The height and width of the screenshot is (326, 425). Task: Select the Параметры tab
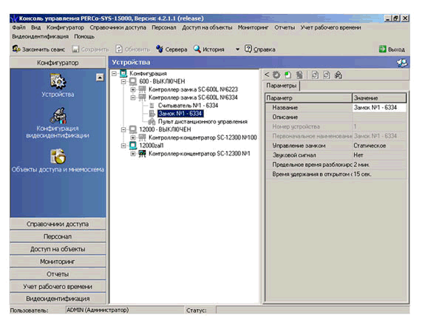282,86
